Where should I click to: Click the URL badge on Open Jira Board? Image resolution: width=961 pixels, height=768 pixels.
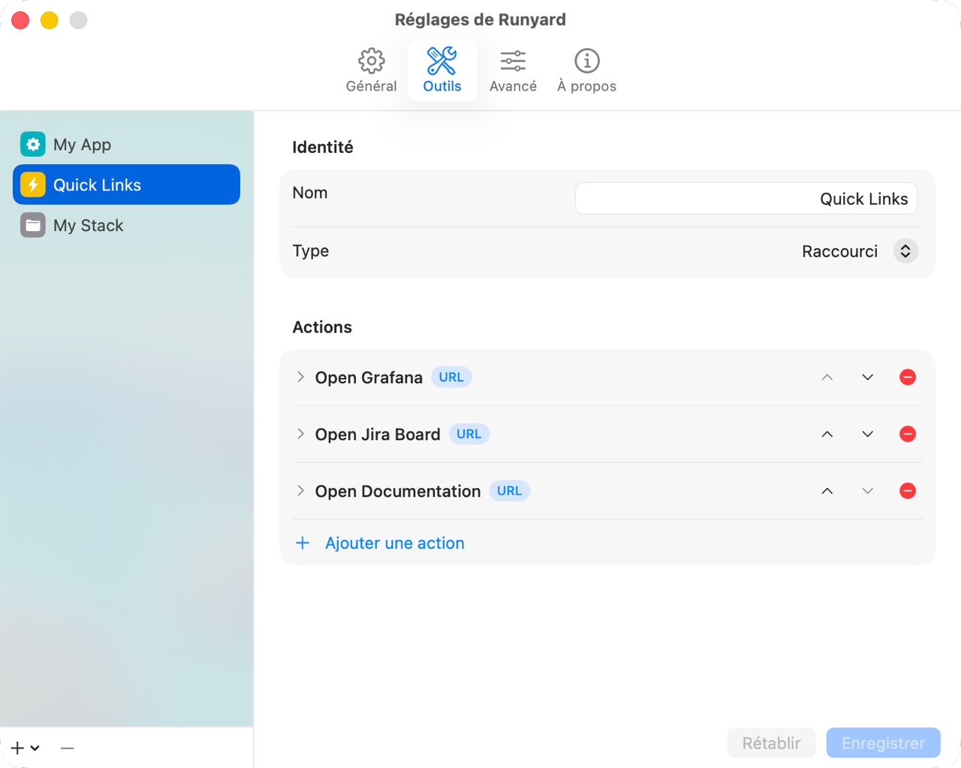469,434
